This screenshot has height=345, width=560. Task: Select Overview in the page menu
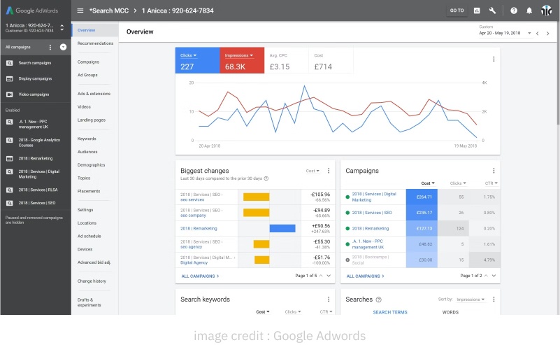tap(95, 30)
